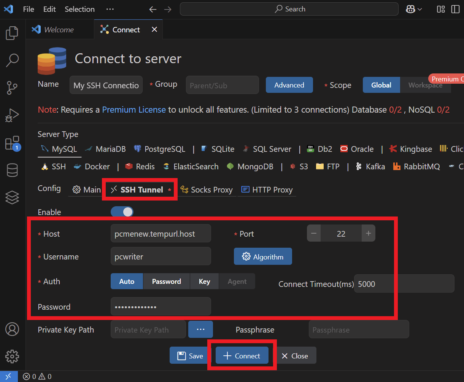Screen dimensions: 464x382
Task: Set scope to Global
Action: (381, 85)
